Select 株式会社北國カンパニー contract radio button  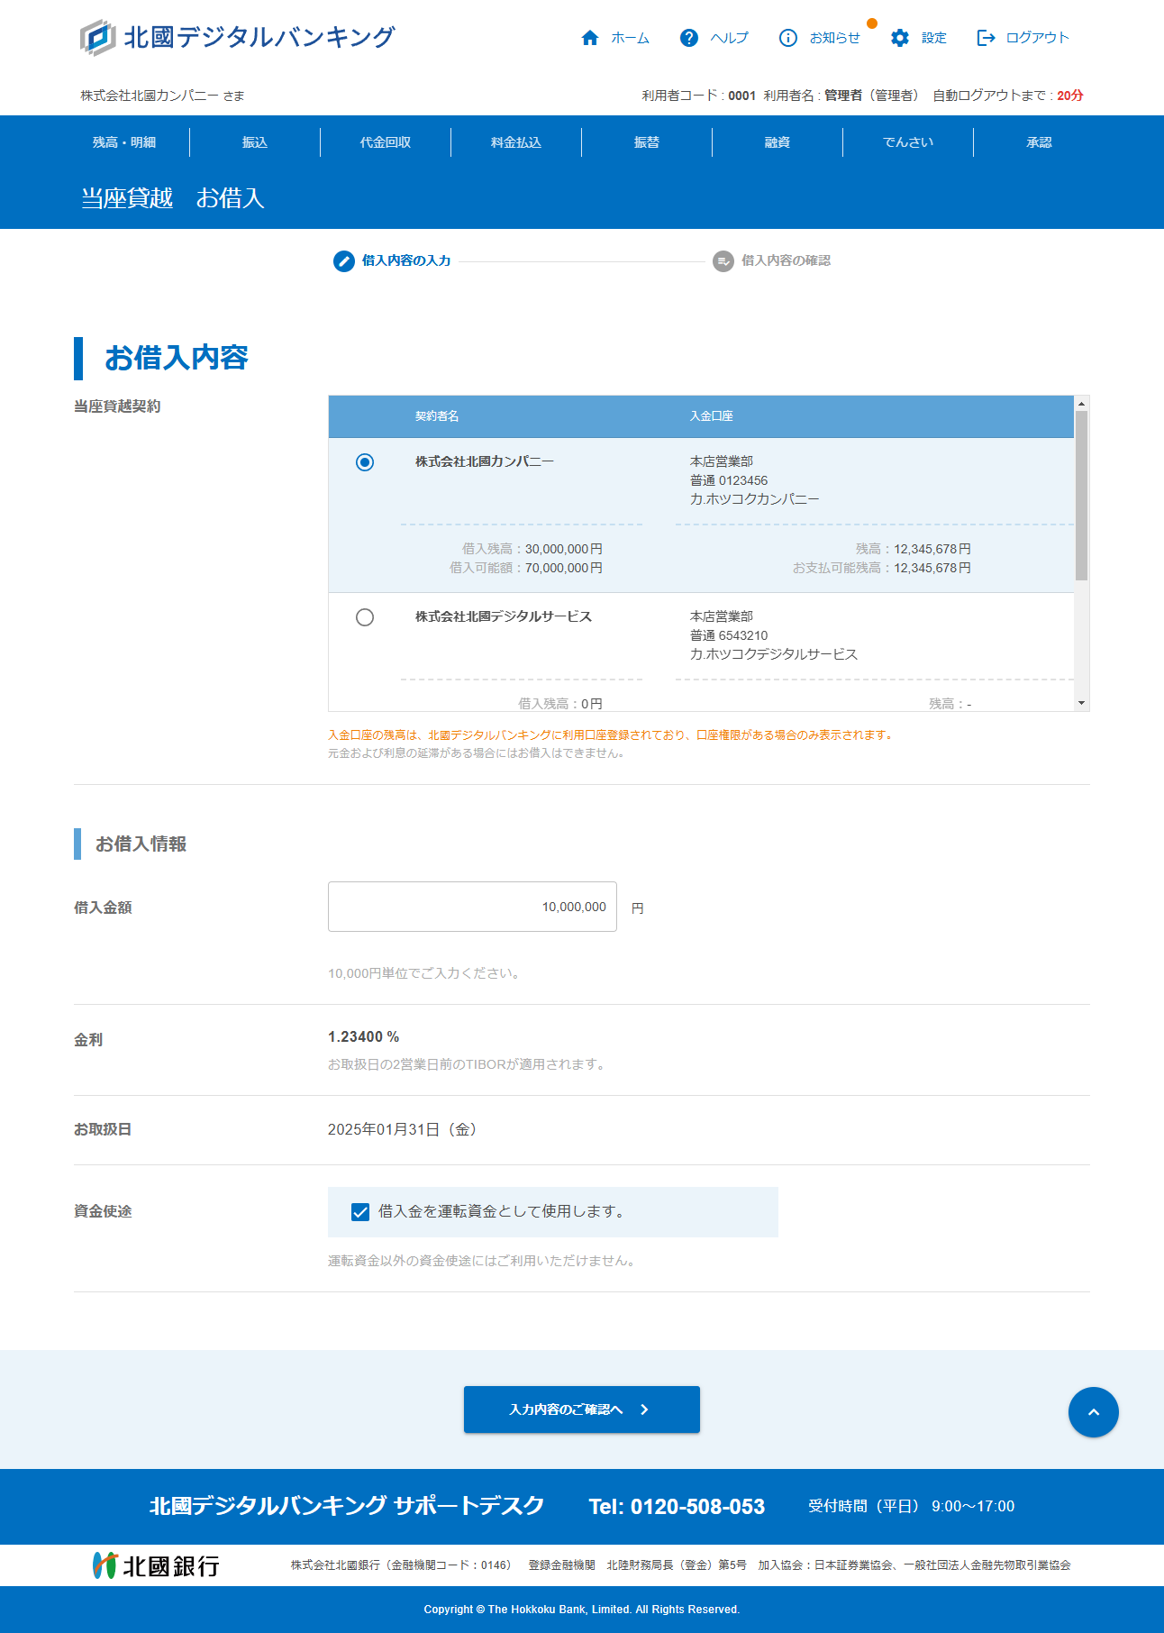(365, 462)
